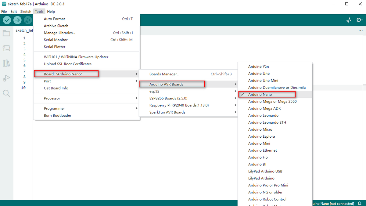
Task: Click Burn Bootloader
Action: coord(87,115)
